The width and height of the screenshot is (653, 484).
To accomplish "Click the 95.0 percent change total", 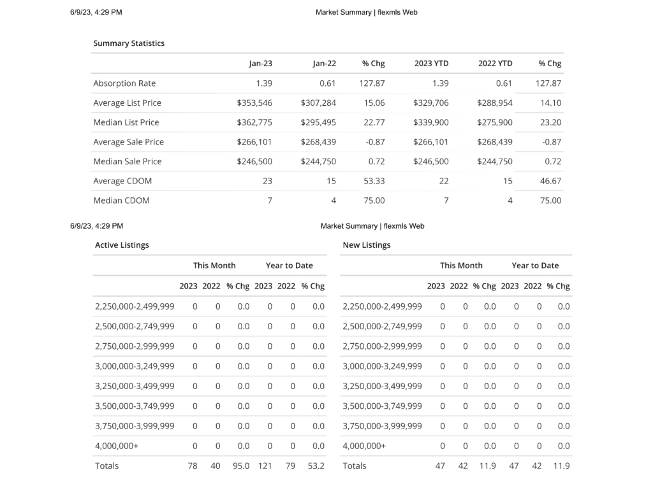I will 240,466.
